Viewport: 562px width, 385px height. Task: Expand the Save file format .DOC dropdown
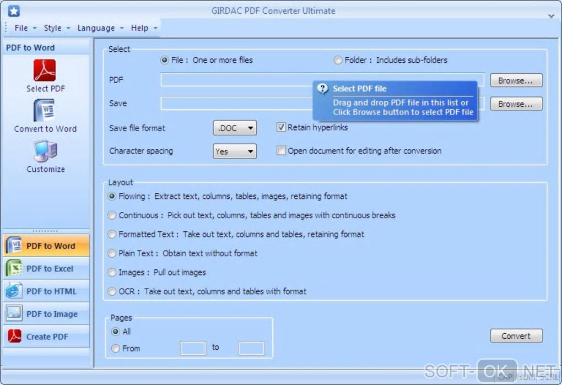(235, 128)
